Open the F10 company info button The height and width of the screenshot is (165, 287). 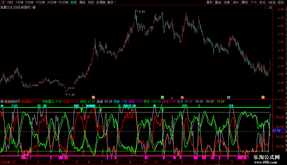click(x=254, y=2)
